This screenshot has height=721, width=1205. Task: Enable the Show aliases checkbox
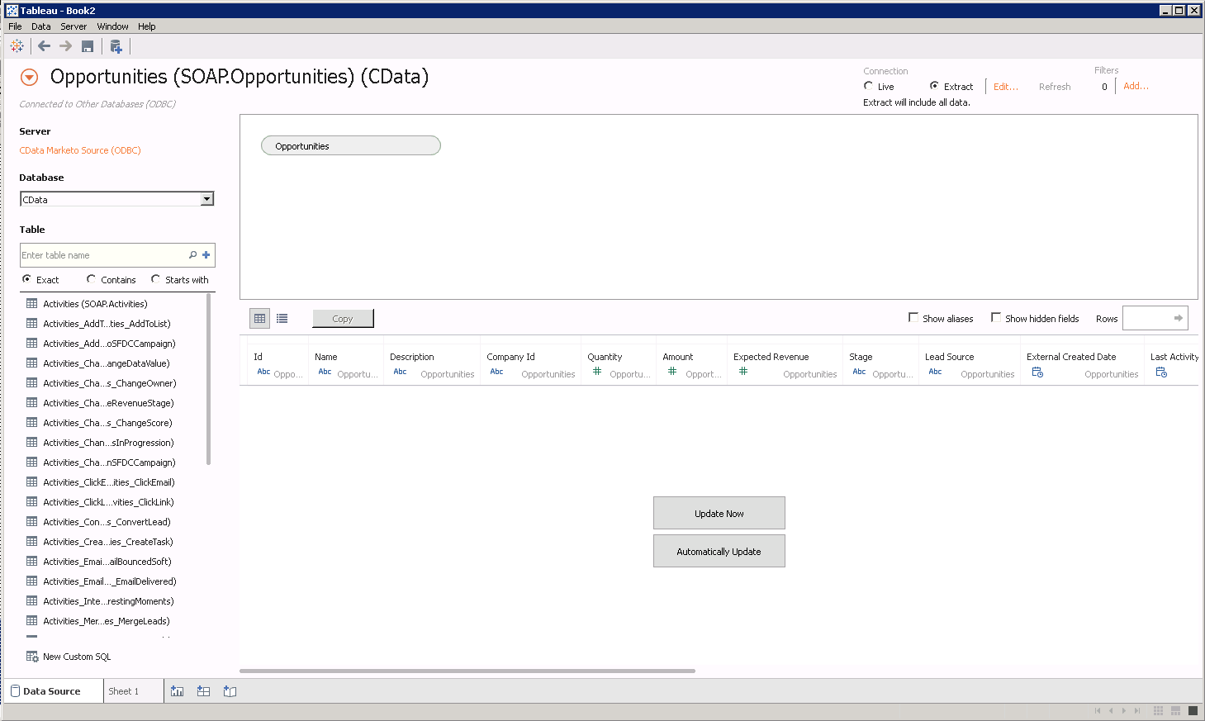pos(914,318)
